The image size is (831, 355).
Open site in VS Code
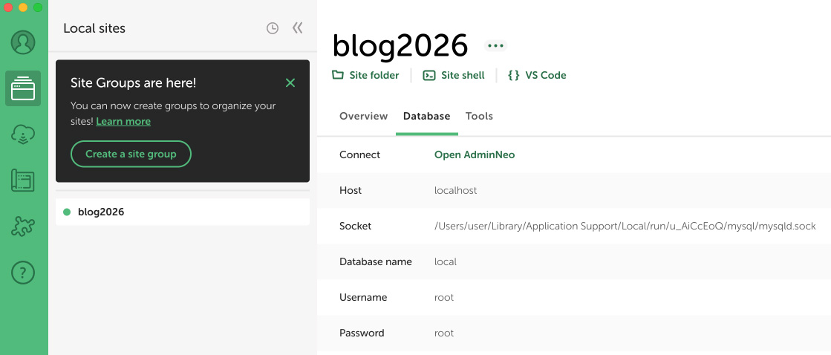tap(537, 75)
